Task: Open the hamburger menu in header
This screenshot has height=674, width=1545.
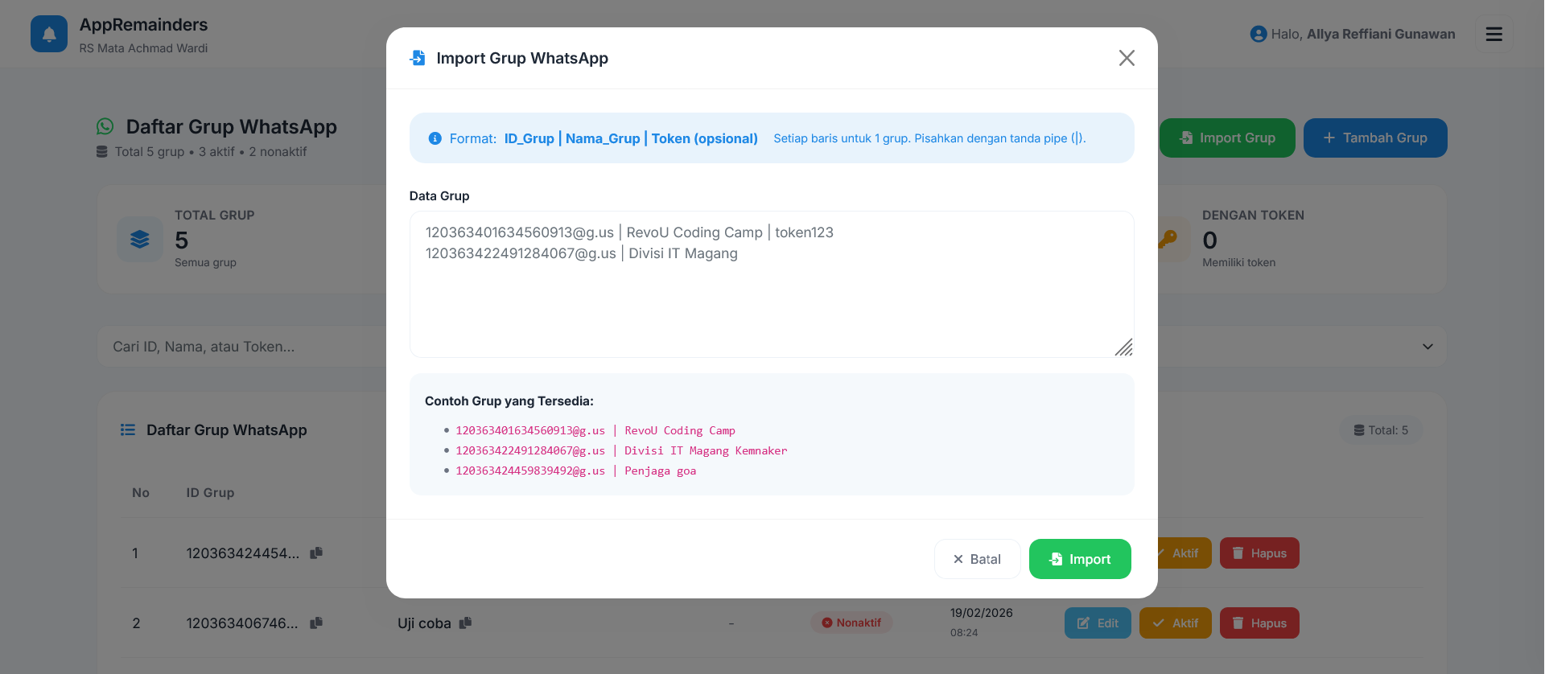Action: click(1494, 34)
